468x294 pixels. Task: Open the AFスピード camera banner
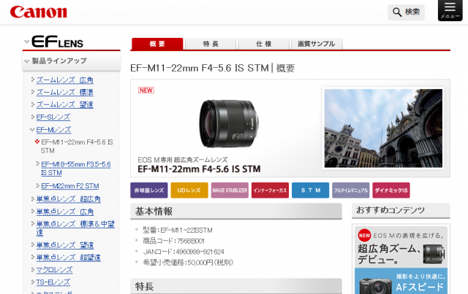click(x=401, y=281)
